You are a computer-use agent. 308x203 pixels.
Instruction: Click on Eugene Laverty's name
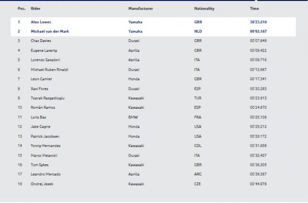click(x=43, y=50)
